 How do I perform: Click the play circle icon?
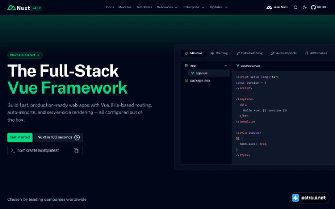77,137
